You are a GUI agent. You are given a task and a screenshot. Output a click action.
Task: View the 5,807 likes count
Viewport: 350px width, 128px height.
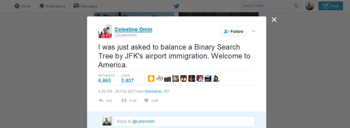pyautogui.click(x=127, y=81)
